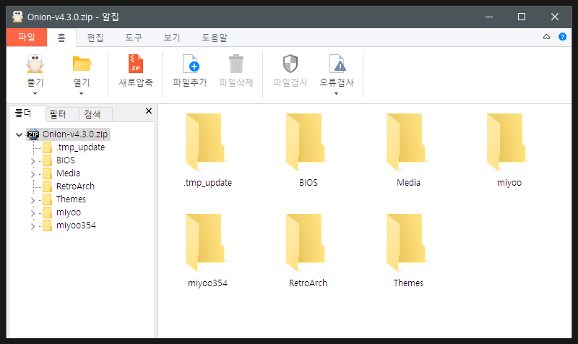This screenshot has width=578, height=344.
Task: Click the 파일삭제 trash icon
Action: 236,64
